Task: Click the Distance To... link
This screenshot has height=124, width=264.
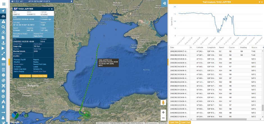Action: (38, 69)
